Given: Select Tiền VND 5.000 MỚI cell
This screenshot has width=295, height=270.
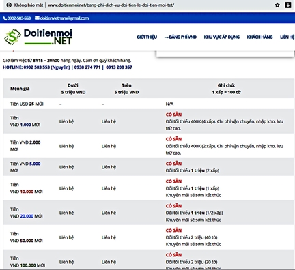Looking at the screenshot, I should pyautogui.click(x=25, y=167).
